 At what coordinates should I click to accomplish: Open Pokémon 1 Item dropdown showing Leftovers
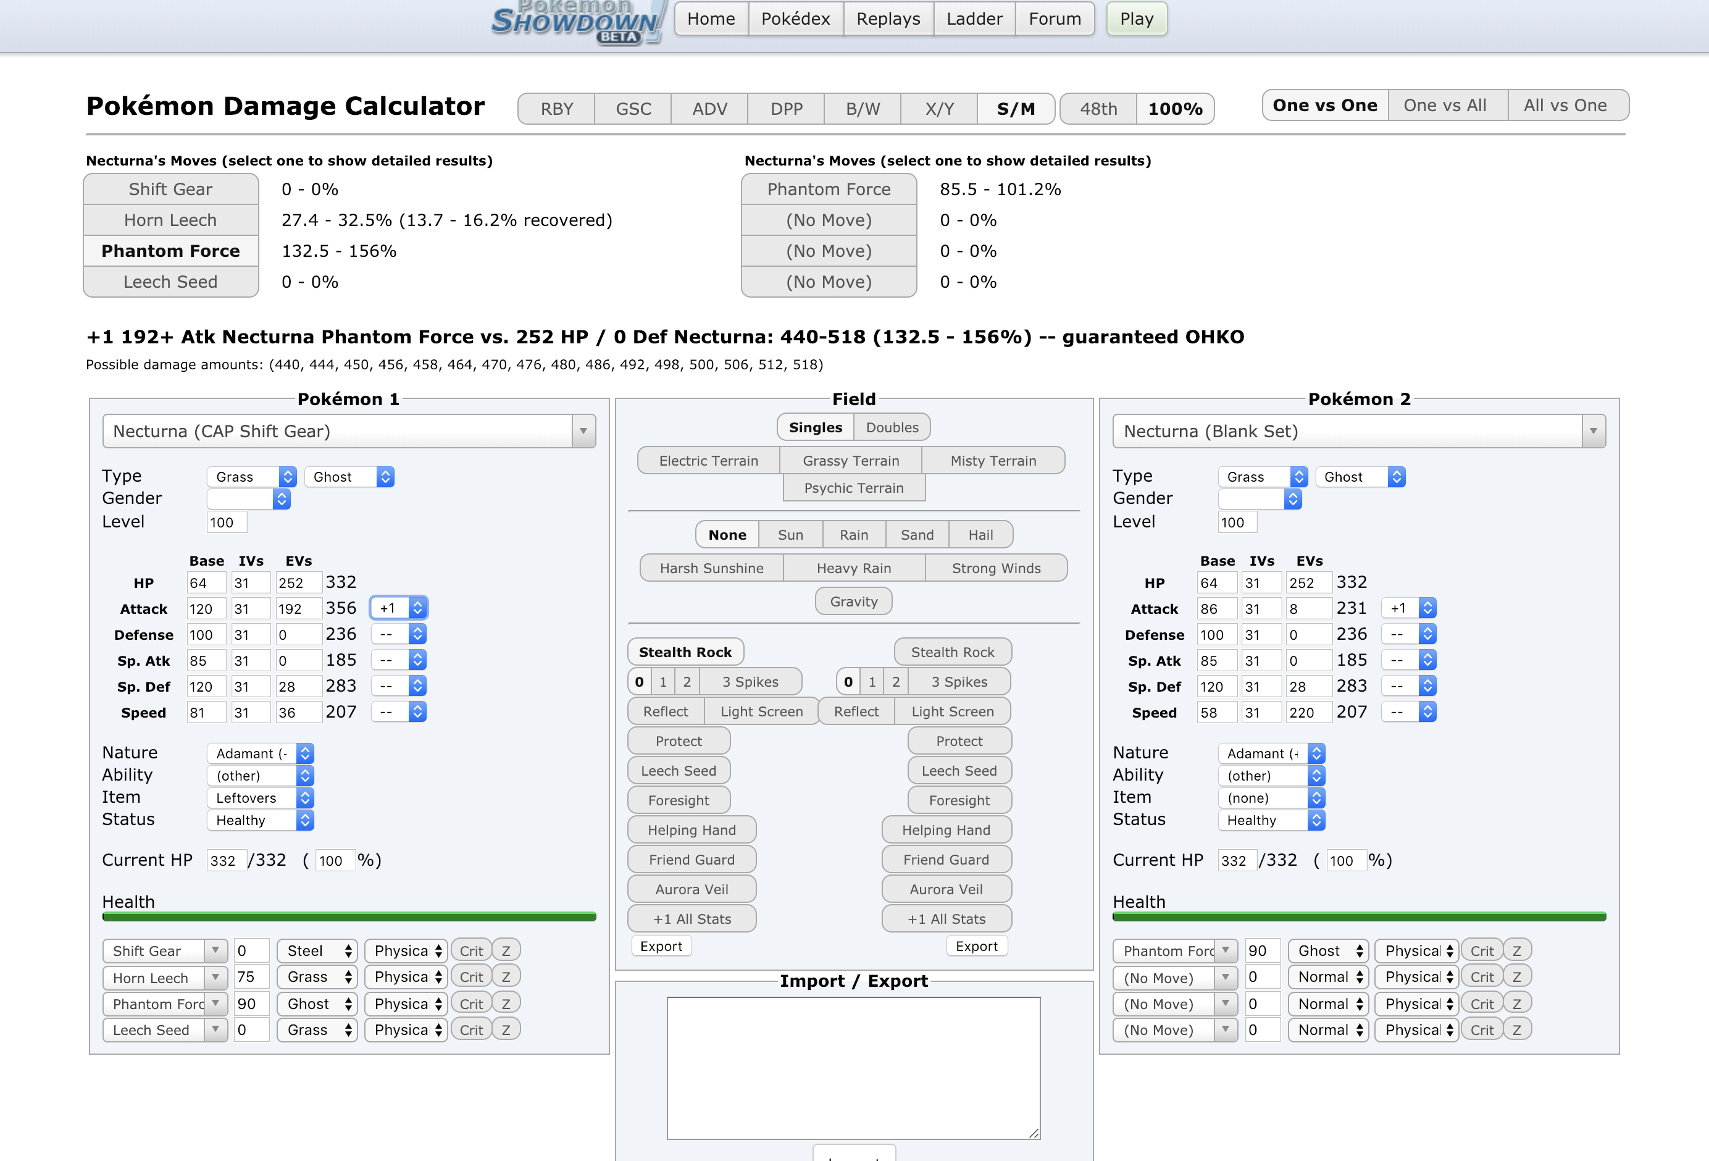tap(261, 797)
